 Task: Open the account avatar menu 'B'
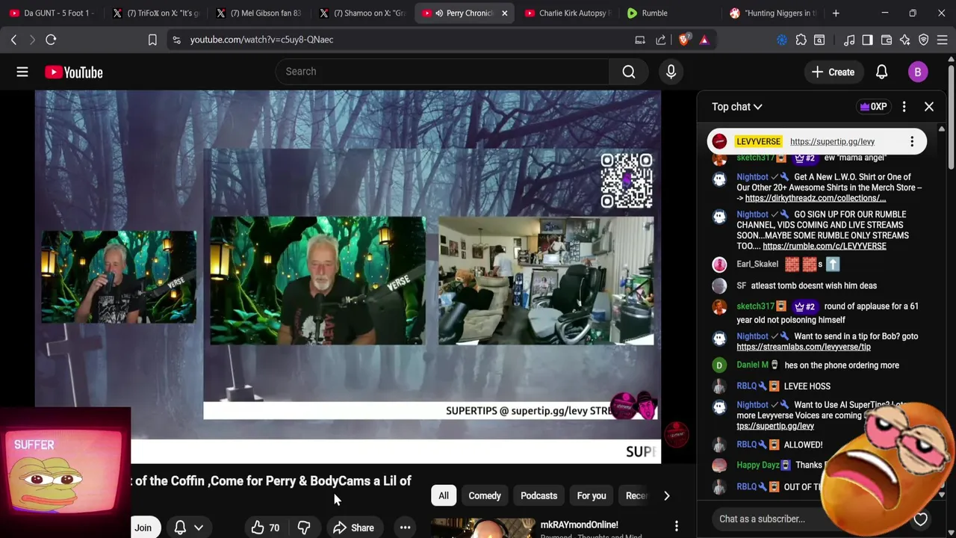(x=918, y=72)
